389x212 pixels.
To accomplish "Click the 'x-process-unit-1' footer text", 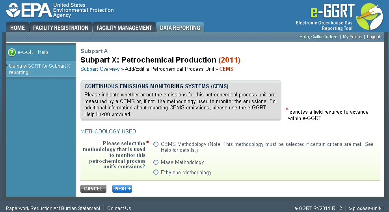I will (366, 208).
